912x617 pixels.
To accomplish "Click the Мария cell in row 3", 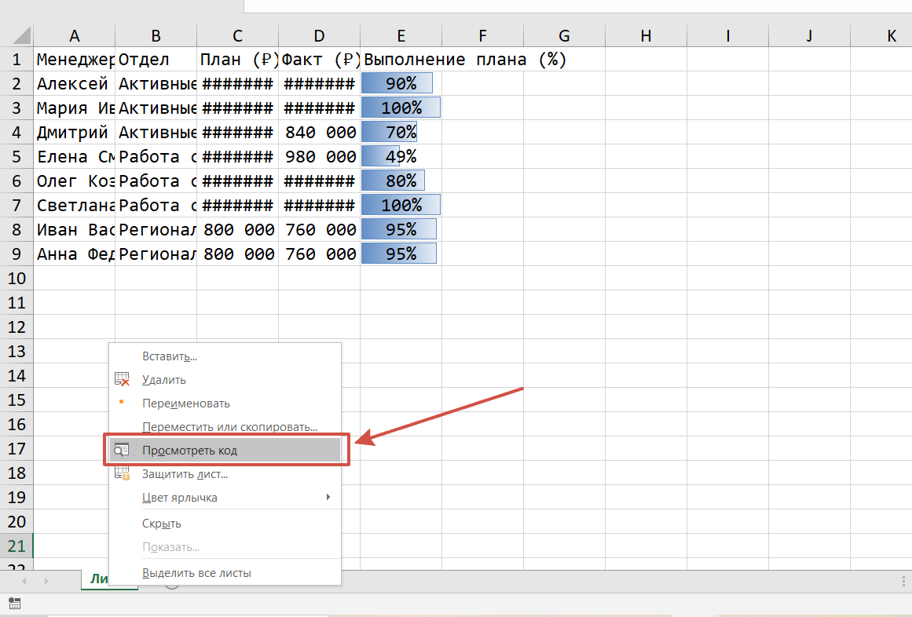I will coord(75,108).
